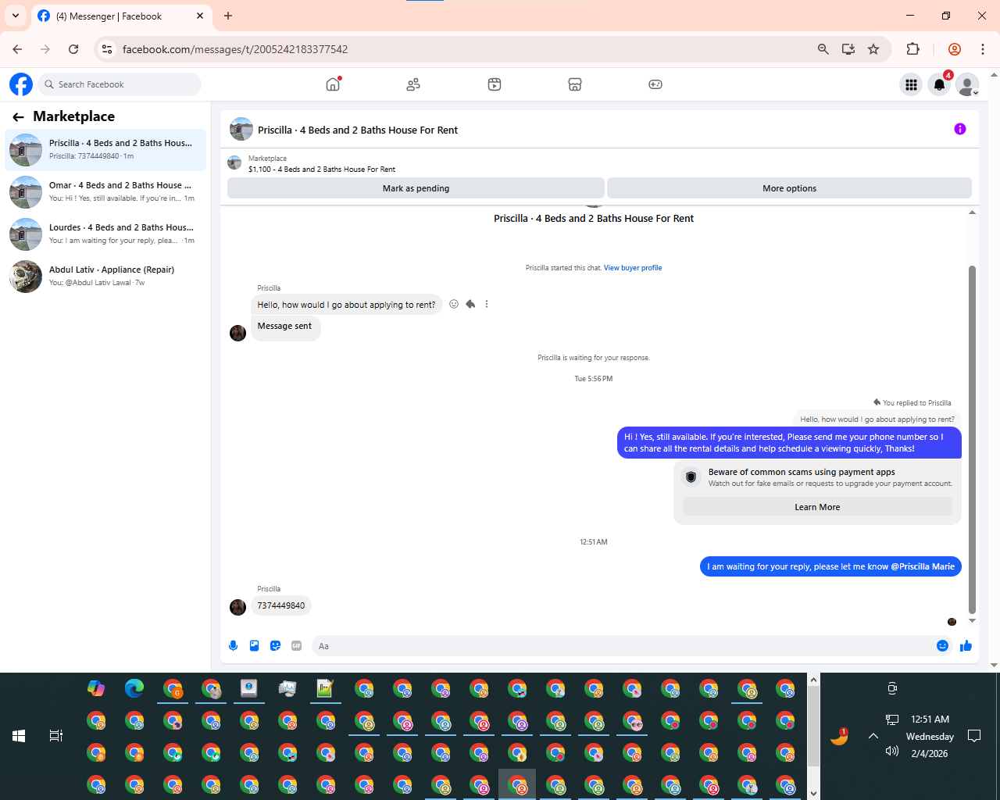This screenshot has width=1000, height=800.
Task: Pick a GIF with the GIF icon
Action: pos(296,645)
